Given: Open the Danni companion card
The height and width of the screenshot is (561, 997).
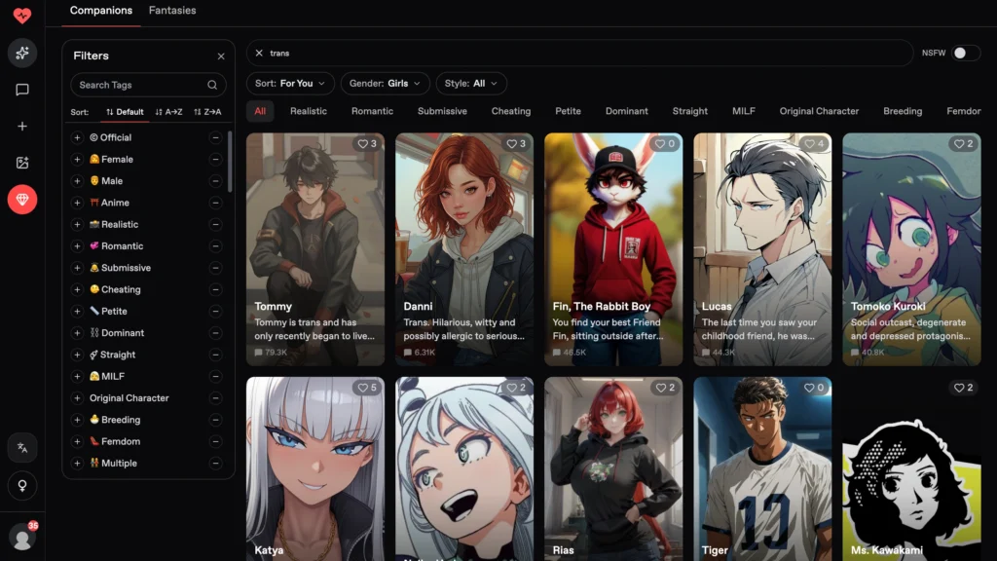Looking at the screenshot, I should (464, 249).
